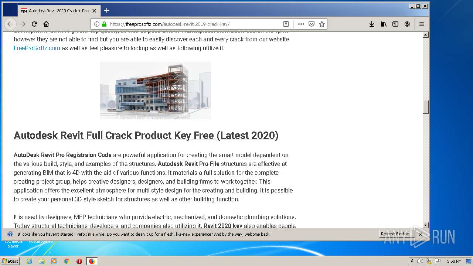Open the Firefox hamburger menu
Image resolution: width=473 pixels, height=266 pixels.
422,24
